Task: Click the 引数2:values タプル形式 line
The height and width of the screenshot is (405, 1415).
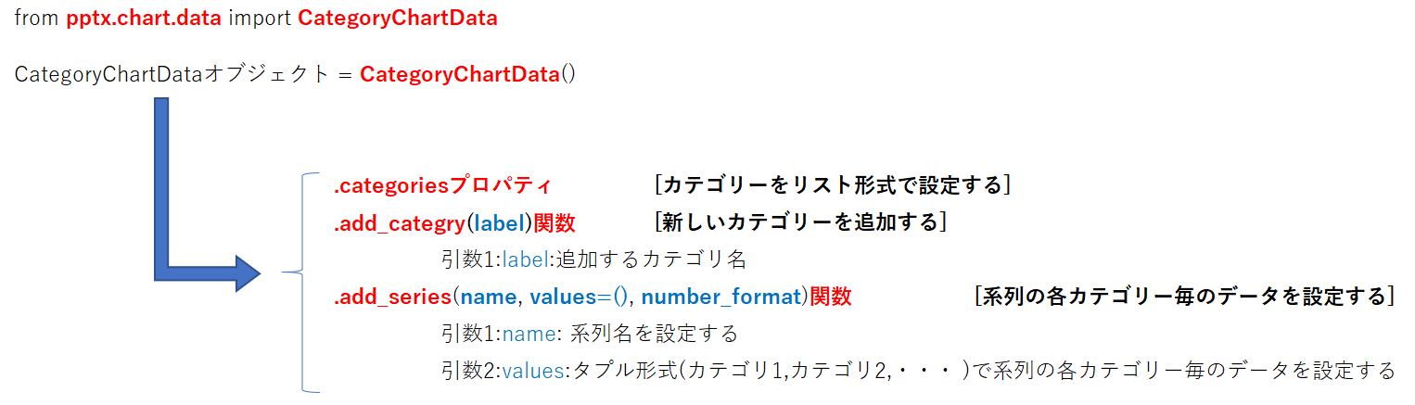Action: [x=918, y=371]
